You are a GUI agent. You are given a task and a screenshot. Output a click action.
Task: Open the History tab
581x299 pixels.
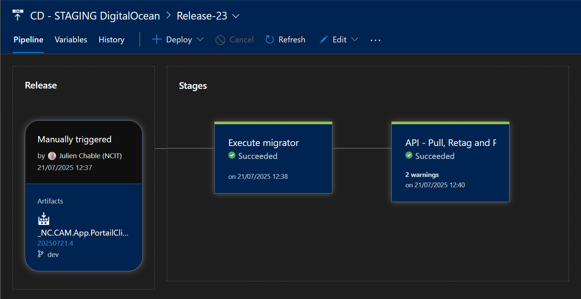tap(111, 39)
